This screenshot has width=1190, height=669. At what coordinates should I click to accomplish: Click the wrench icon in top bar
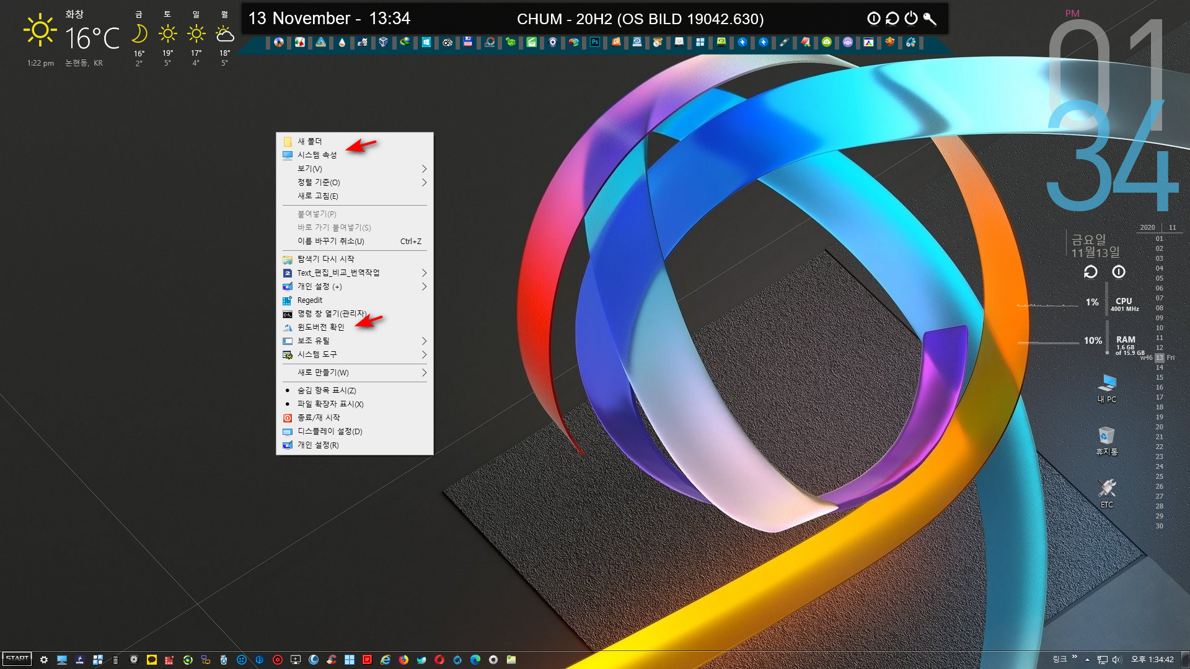tap(930, 19)
